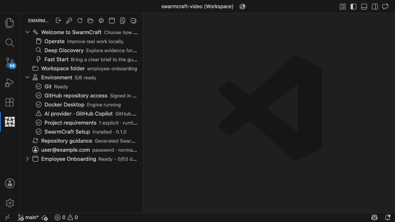Click the key icon in SwarmCraft toolbar
Screen dimensions: 395x222
[x=69, y=21]
